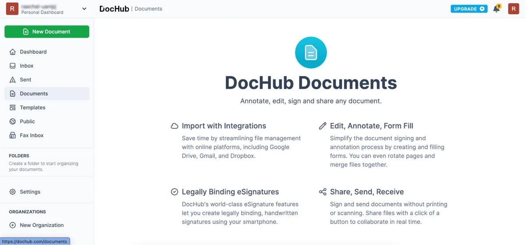526x245 pixels.
Task: Click the New Organization label
Action: [x=42, y=225]
